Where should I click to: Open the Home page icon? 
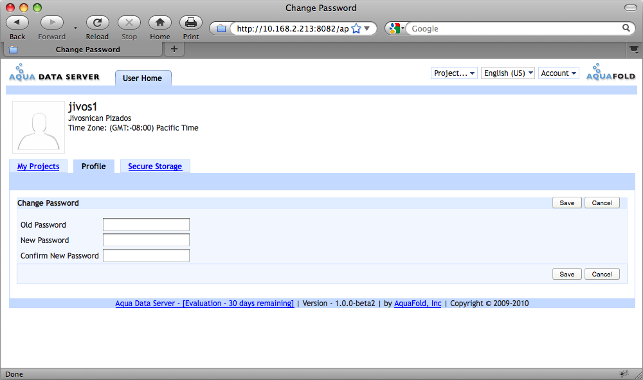tap(160, 23)
